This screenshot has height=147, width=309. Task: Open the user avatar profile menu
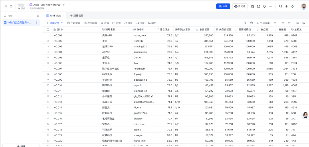pos(304,6)
